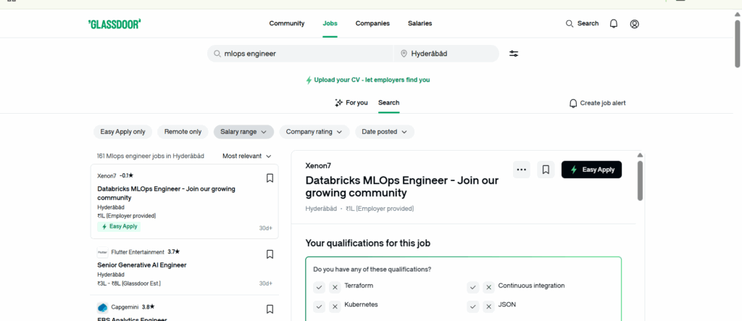Mark JSON qualification as no

(x=489, y=307)
